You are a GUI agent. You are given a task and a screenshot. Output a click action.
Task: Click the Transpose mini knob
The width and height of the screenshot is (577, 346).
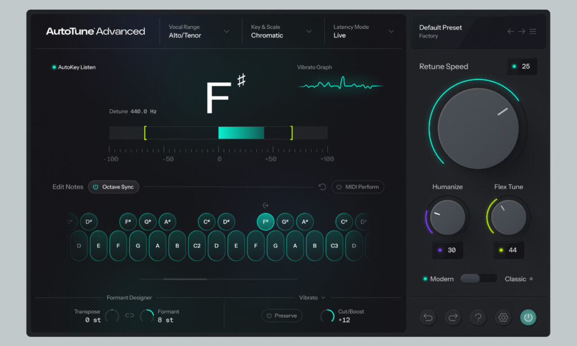pyautogui.click(x=112, y=316)
